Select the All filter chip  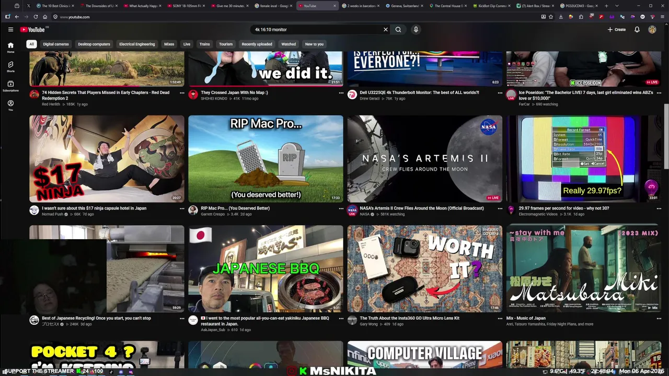31,44
